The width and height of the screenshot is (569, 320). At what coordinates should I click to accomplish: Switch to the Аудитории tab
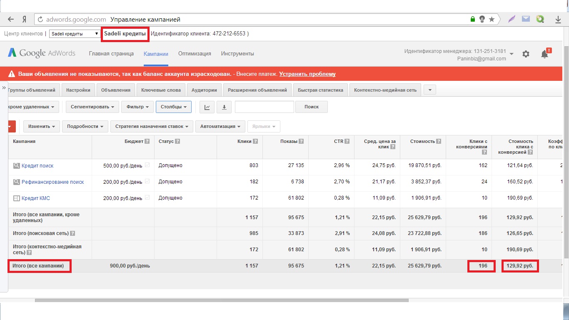click(x=204, y=90)
